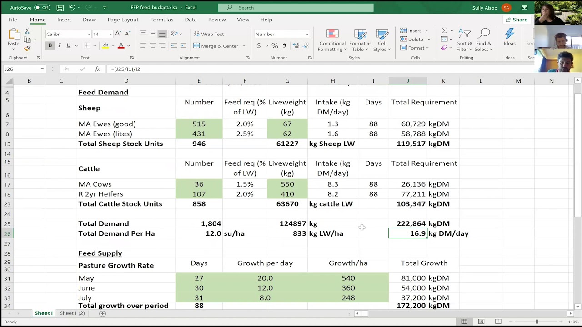The image size is (582, 327).
Task: Click the zoom slider handle in status bar
Action: click(x=537, y=322)
